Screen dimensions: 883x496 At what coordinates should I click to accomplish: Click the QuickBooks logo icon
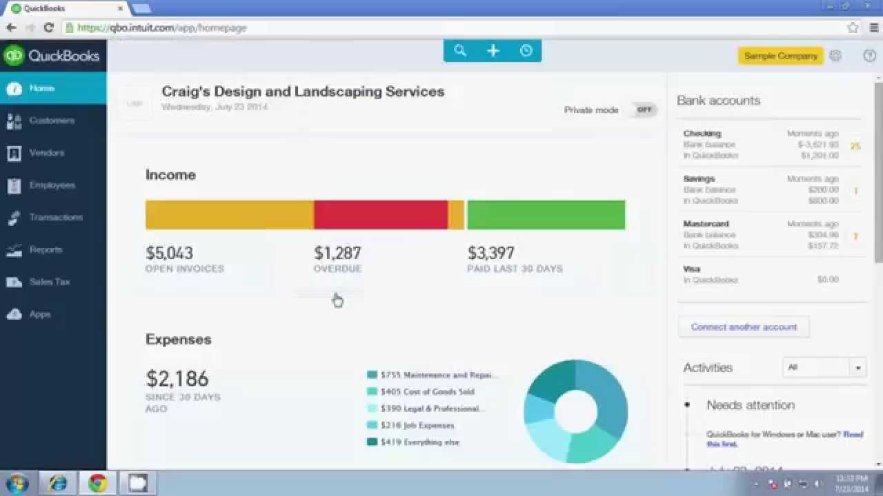pyautogui.click(x=14, y=56)
